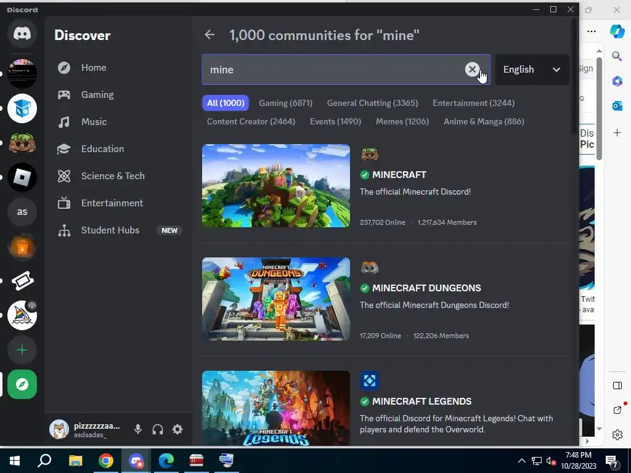Open the orange lantern server icon

[x=22, y=246]
